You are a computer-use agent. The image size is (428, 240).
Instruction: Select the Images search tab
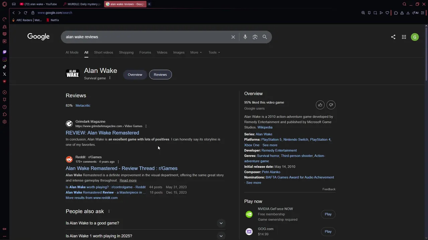(179, 52)
